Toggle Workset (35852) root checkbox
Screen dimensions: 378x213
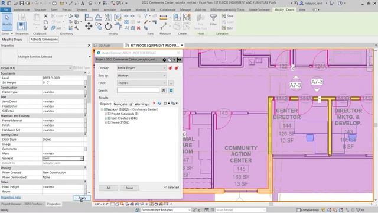pos(105,109)
